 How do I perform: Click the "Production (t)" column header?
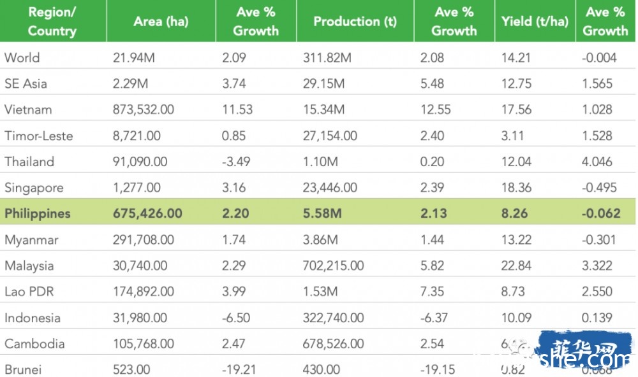coord(355,21)
